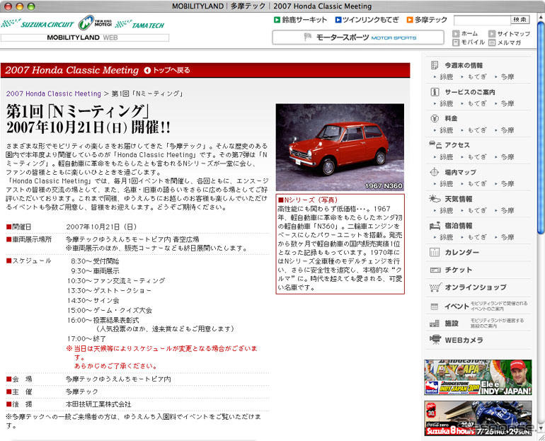Open 多摩 under サービスのご案内

pos(507,103)
